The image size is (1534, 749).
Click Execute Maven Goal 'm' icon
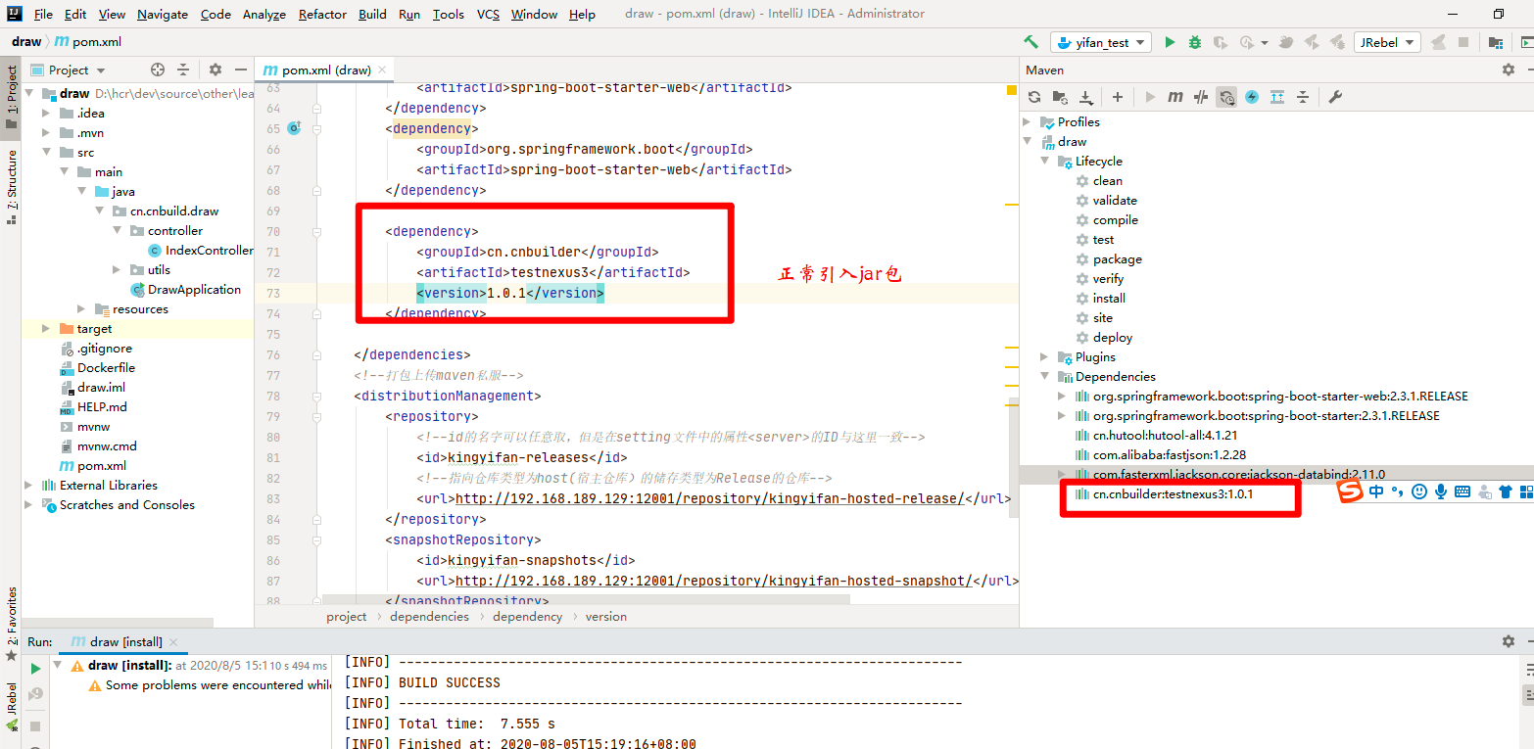(x=1175, y=97)
